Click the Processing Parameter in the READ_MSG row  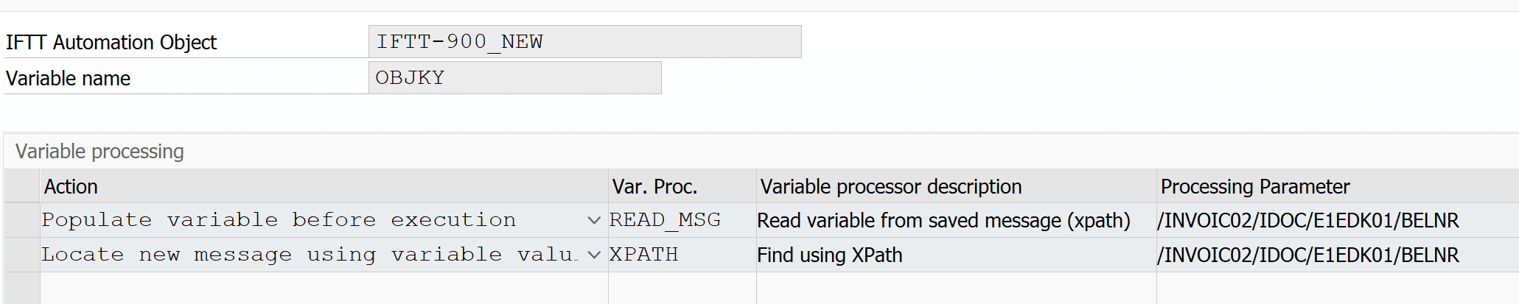1336,220
